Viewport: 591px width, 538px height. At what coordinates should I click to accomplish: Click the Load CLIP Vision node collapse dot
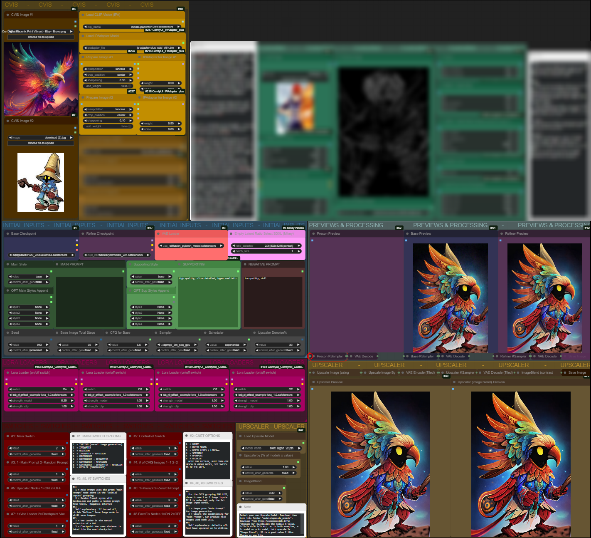tap(83, 15)
